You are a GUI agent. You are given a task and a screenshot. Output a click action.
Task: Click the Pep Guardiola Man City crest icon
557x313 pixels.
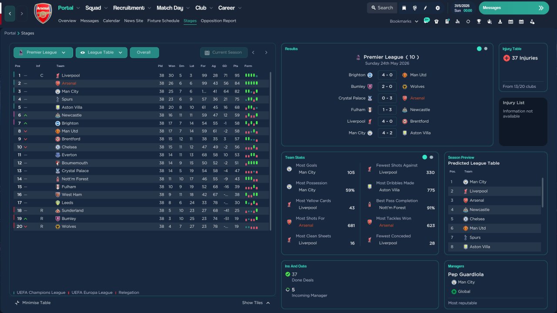pos(454,282)
